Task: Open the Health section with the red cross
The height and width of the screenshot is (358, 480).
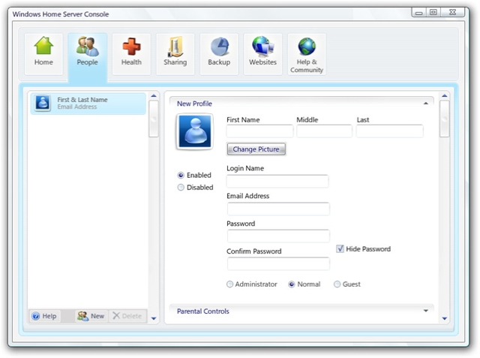Action: pos(131,54)
